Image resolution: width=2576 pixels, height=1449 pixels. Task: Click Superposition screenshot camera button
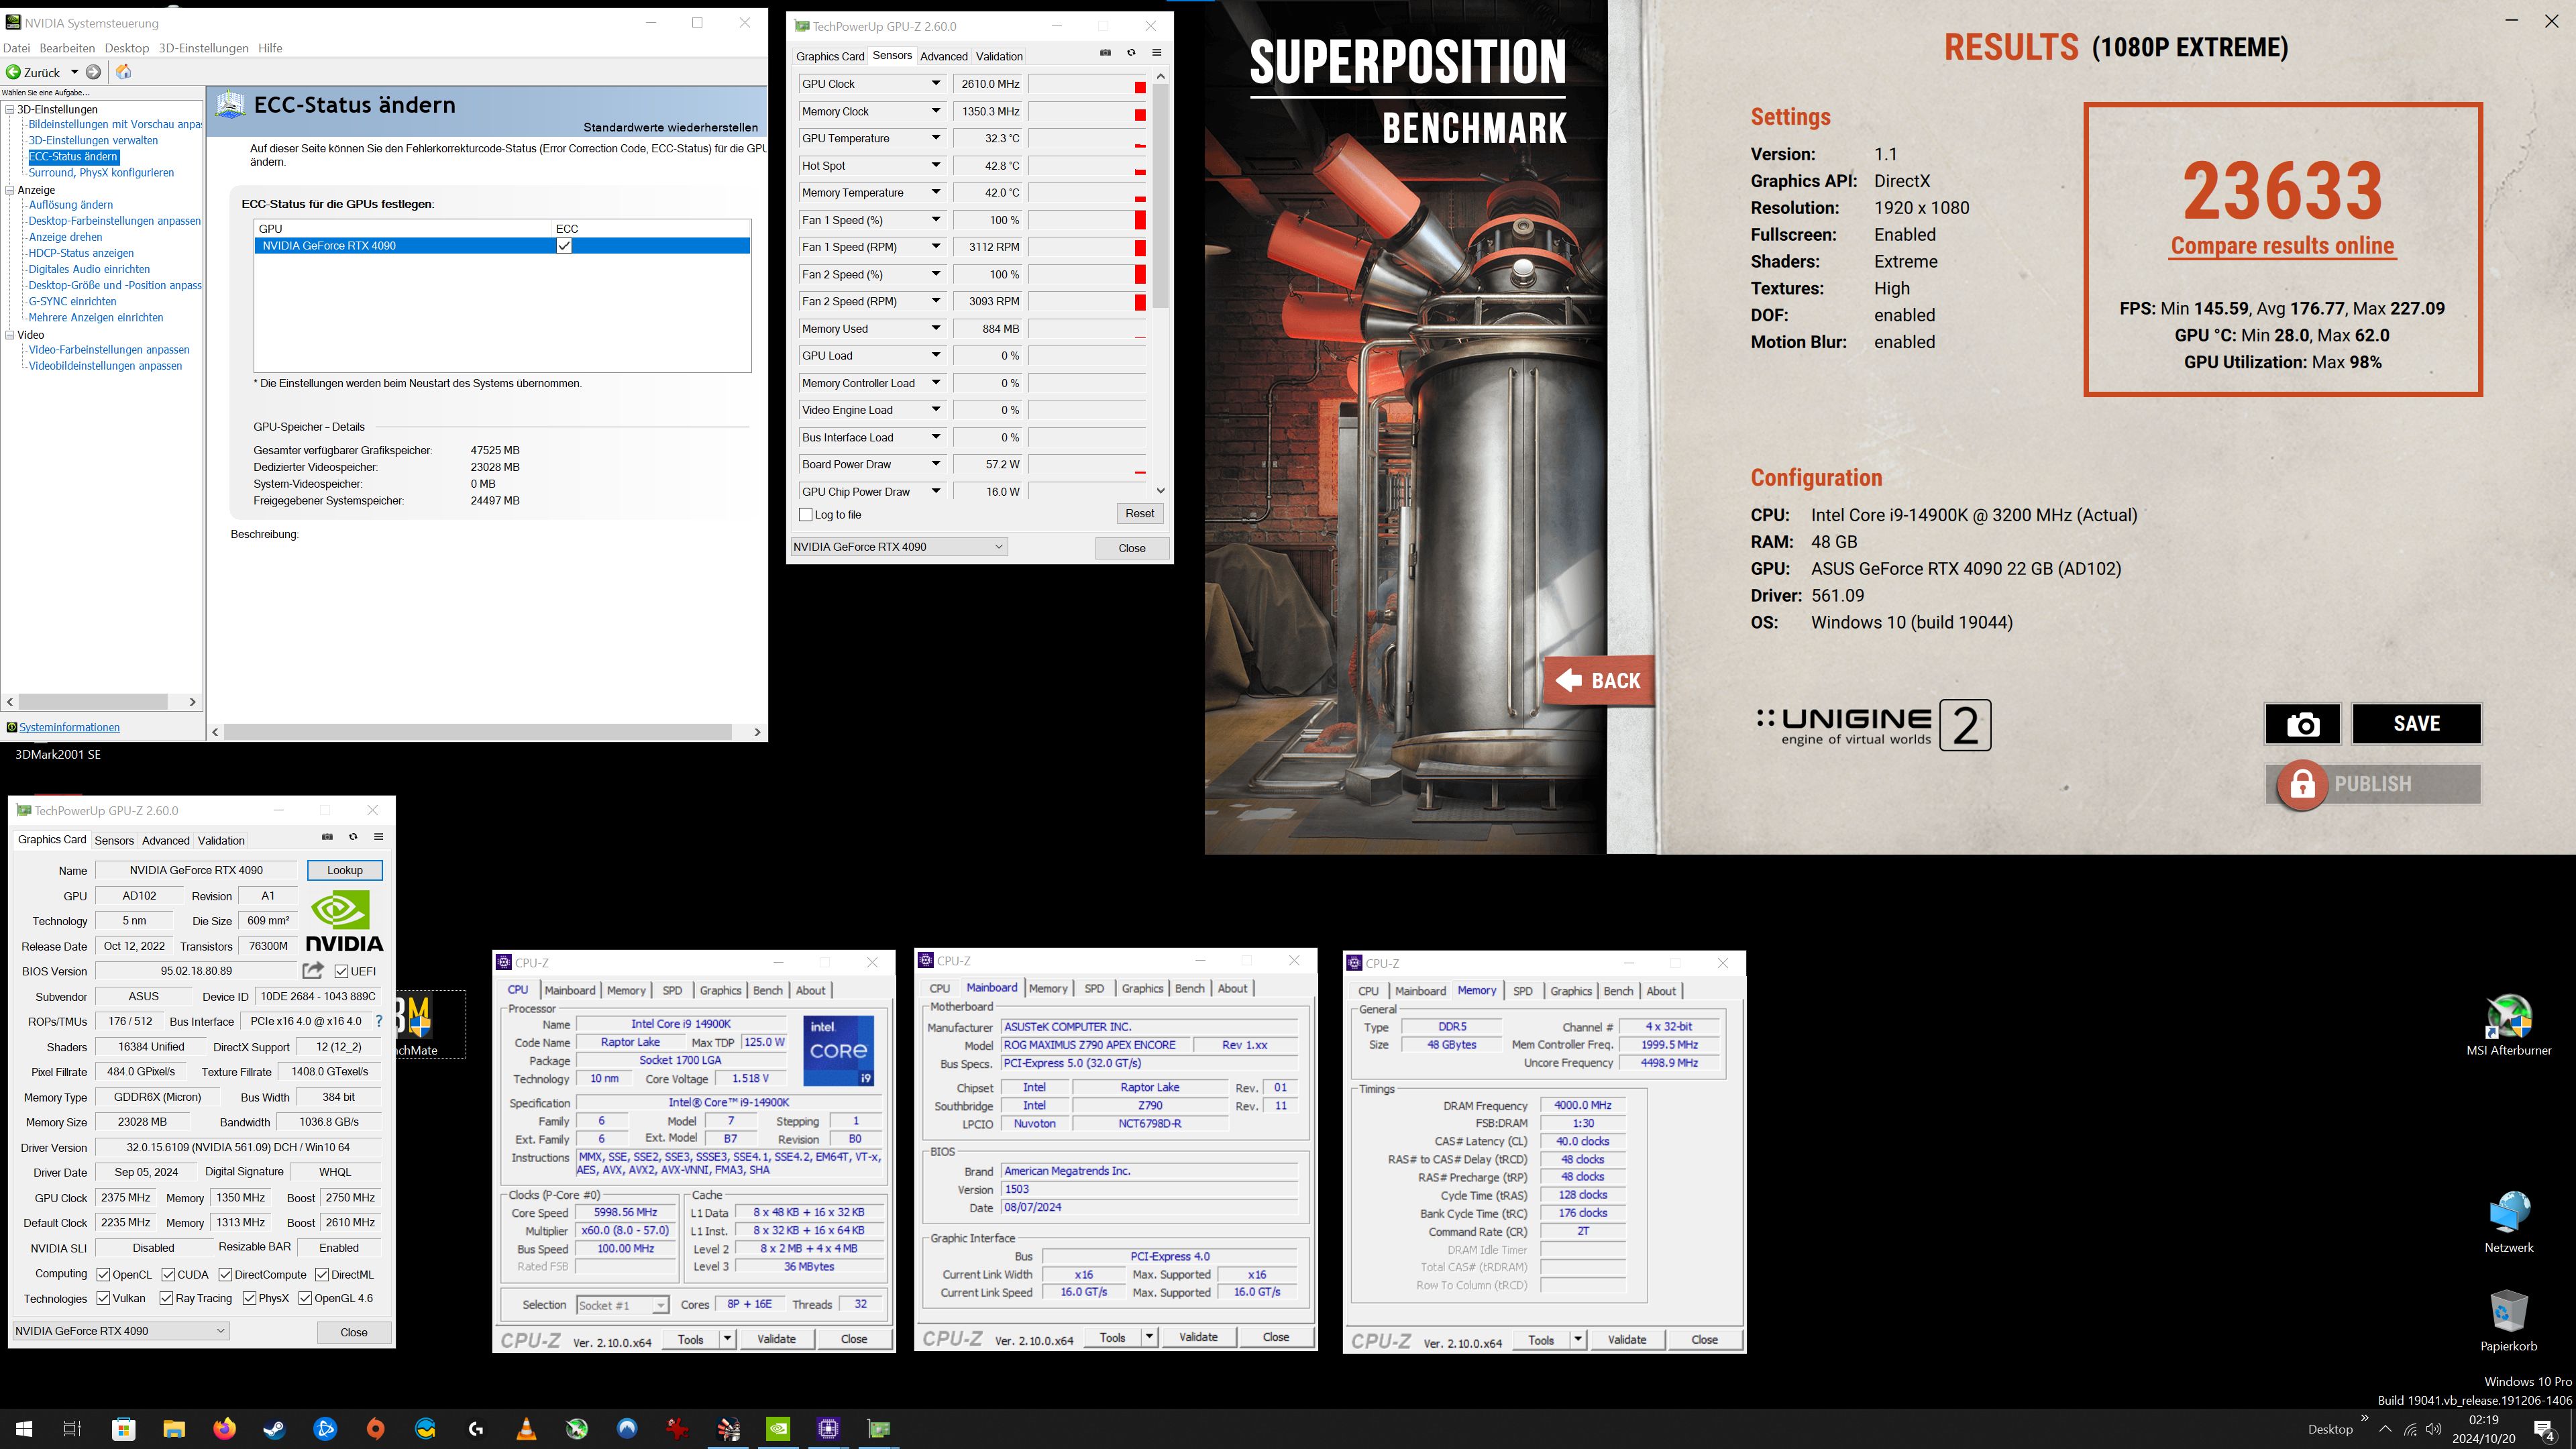[2302, 724]
